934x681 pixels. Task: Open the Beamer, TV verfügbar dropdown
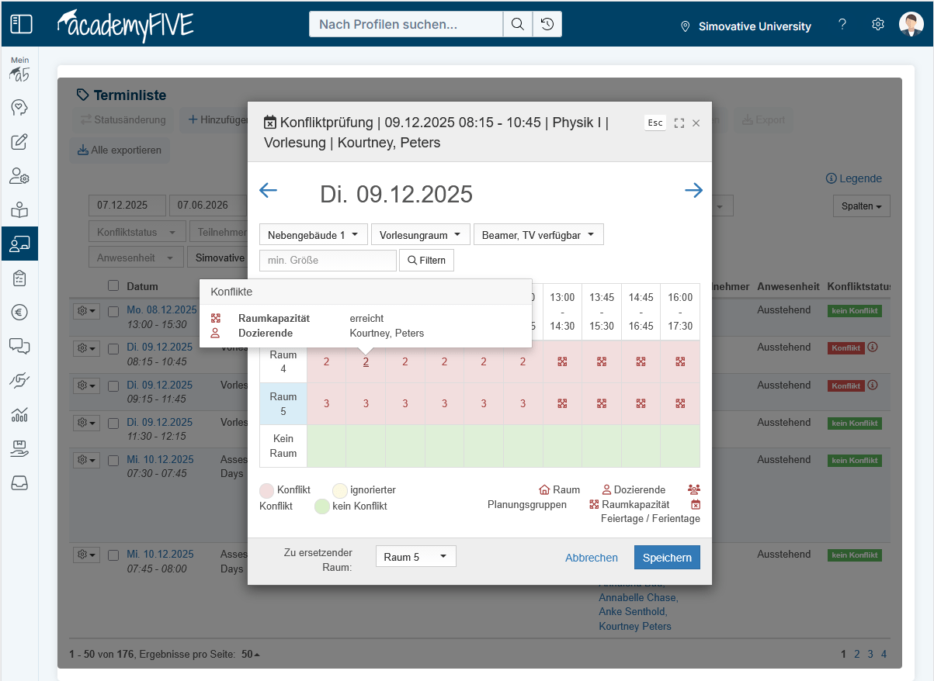pos(538,234)
